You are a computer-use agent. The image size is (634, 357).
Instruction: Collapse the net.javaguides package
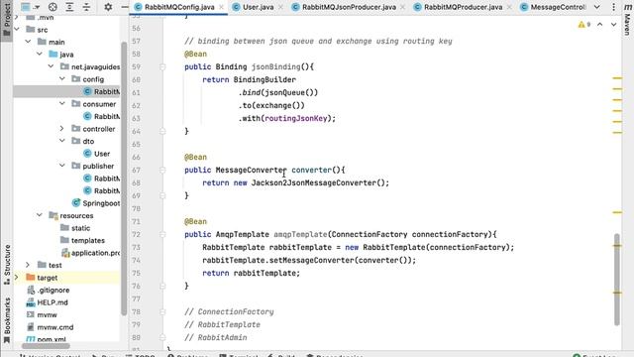click(51, 66)
